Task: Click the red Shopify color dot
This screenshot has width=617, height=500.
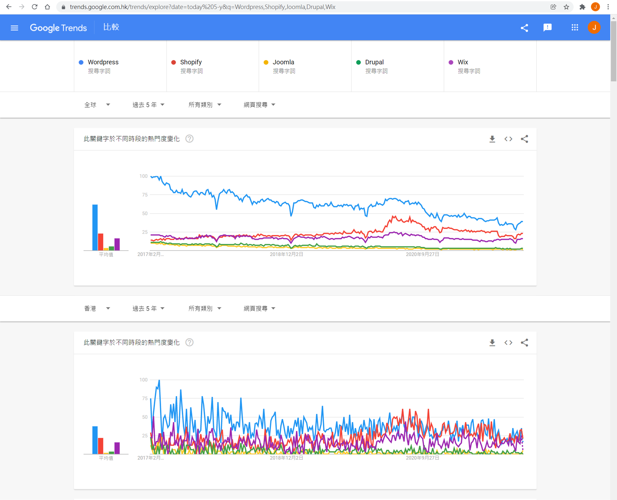Action: pos(174,62)
